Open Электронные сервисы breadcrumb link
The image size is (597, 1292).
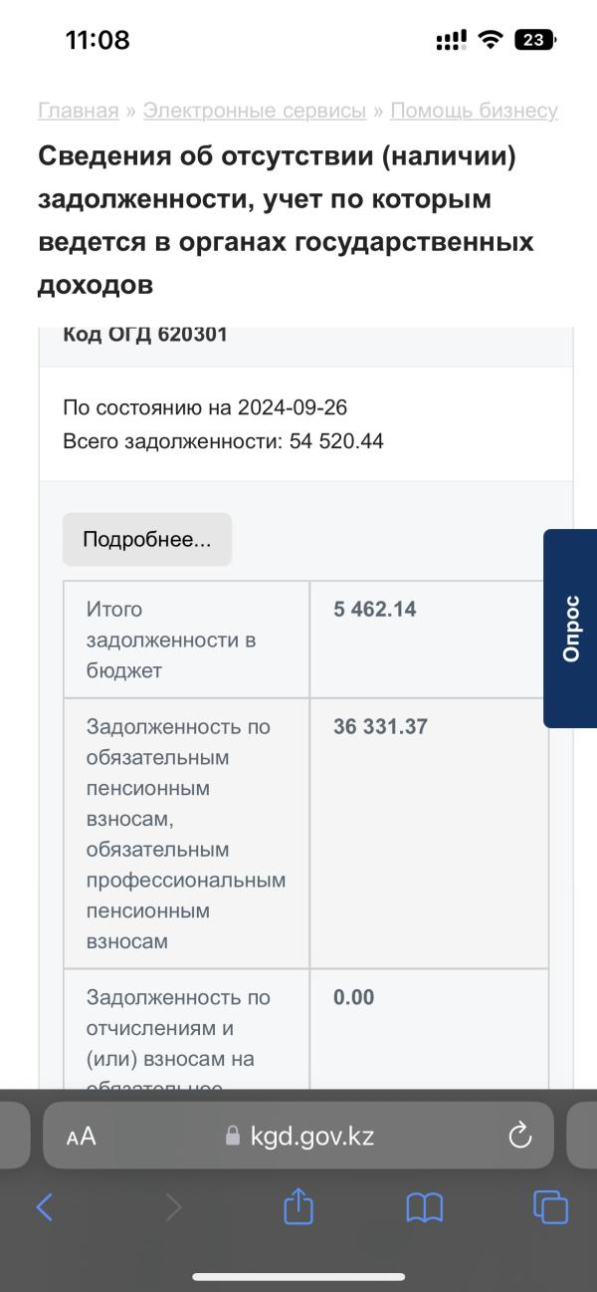(255, 111)
